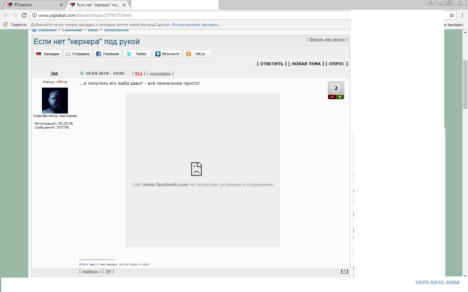Screen dimensions: 468x292
Task: Vote down the post with minus
Action: [332, 97]
